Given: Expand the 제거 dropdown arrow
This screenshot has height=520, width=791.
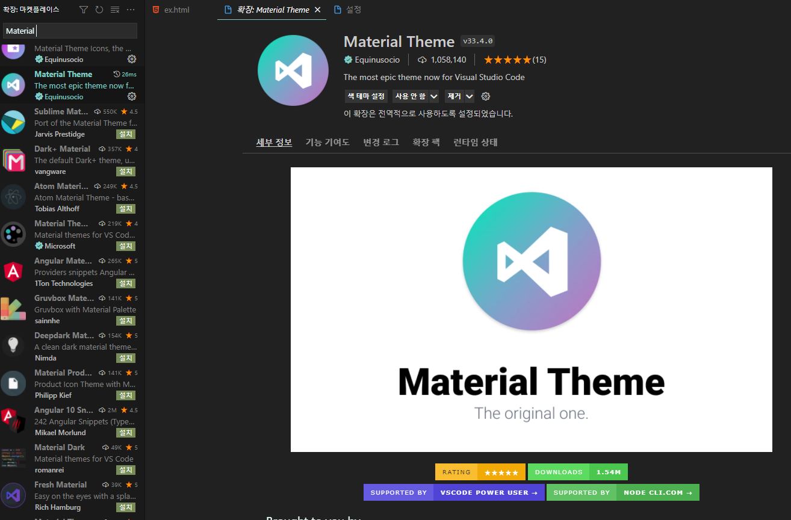Looking at the screenshot, I should pos(470,96).
